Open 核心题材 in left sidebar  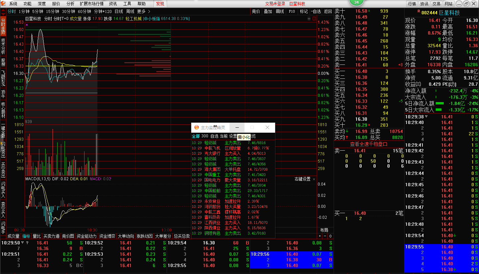click(3, 110)
